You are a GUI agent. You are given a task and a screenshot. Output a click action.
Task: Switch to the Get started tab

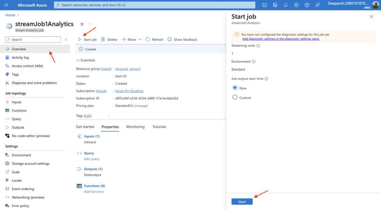[85, 127]
